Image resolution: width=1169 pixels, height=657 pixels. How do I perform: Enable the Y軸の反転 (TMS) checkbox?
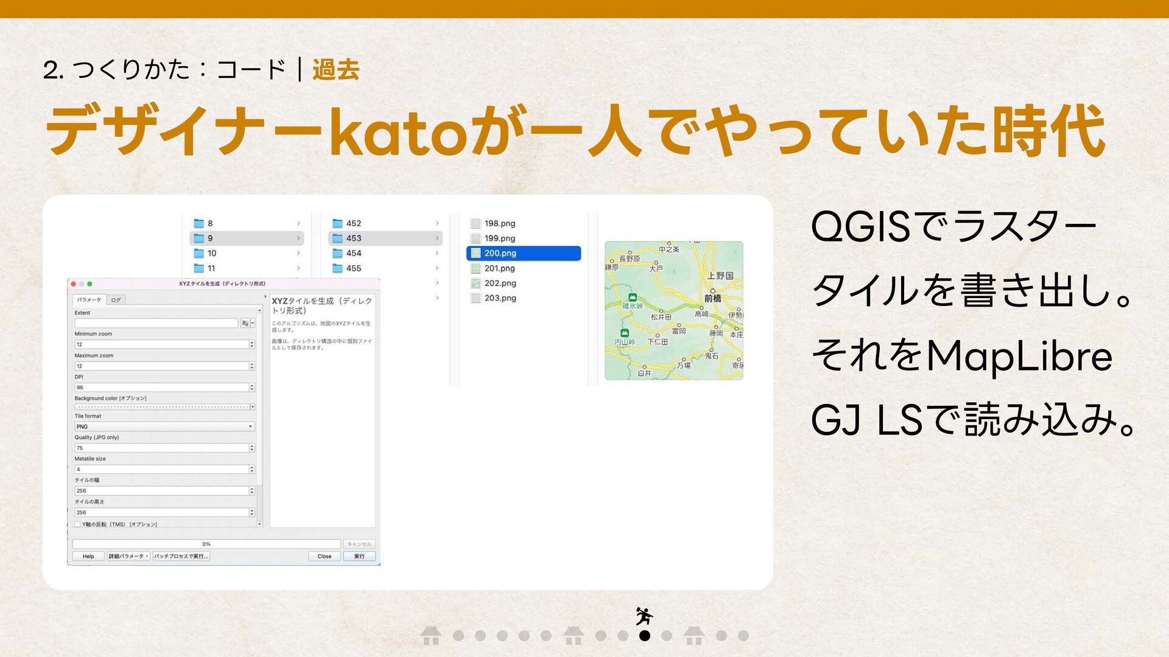point(78,524)
